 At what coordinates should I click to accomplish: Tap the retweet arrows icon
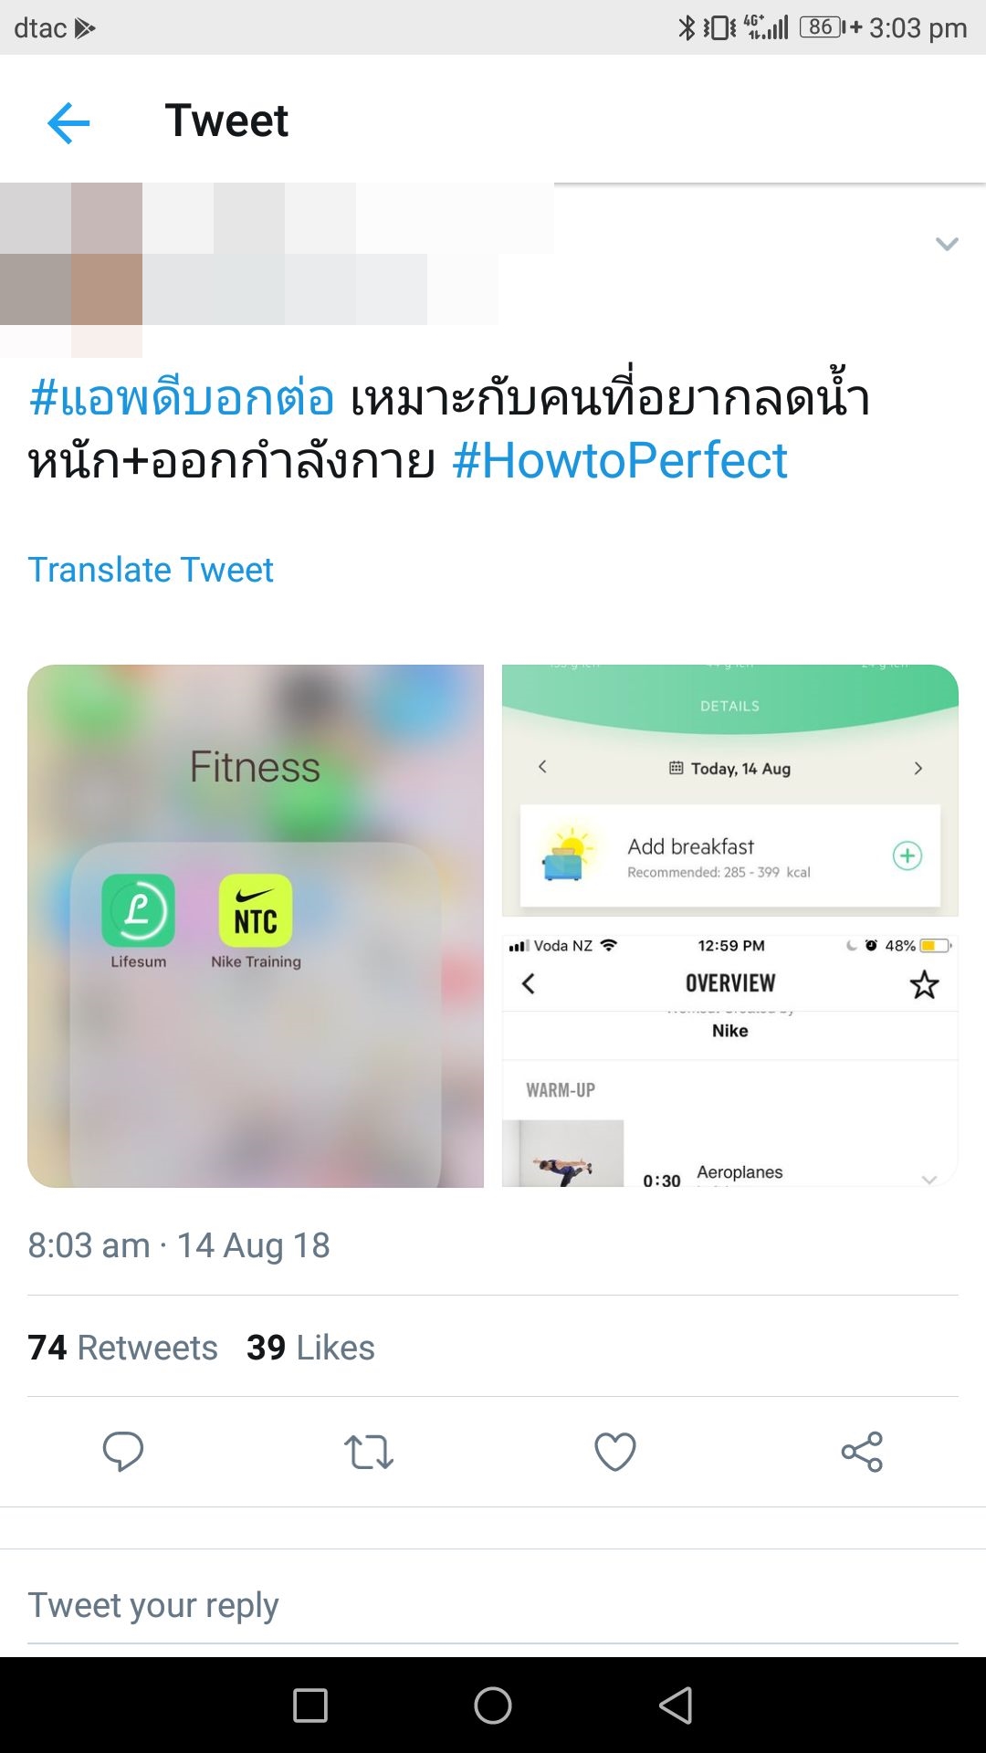tap(369, 1452)
